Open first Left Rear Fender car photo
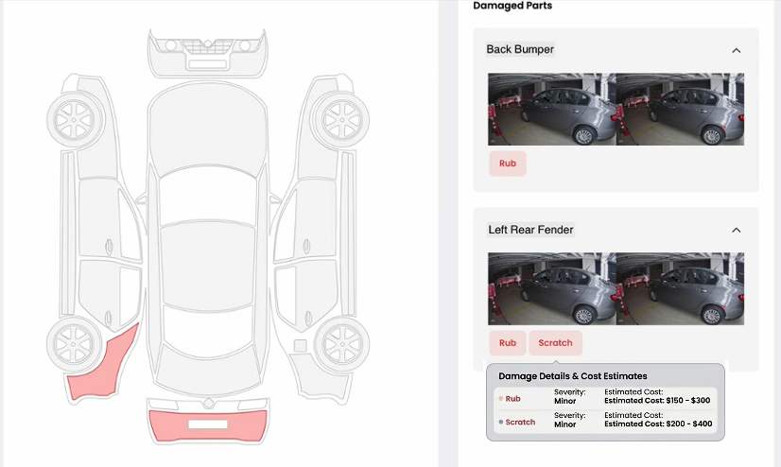This screenshot has height=467, width=781. tap(552, 288)
